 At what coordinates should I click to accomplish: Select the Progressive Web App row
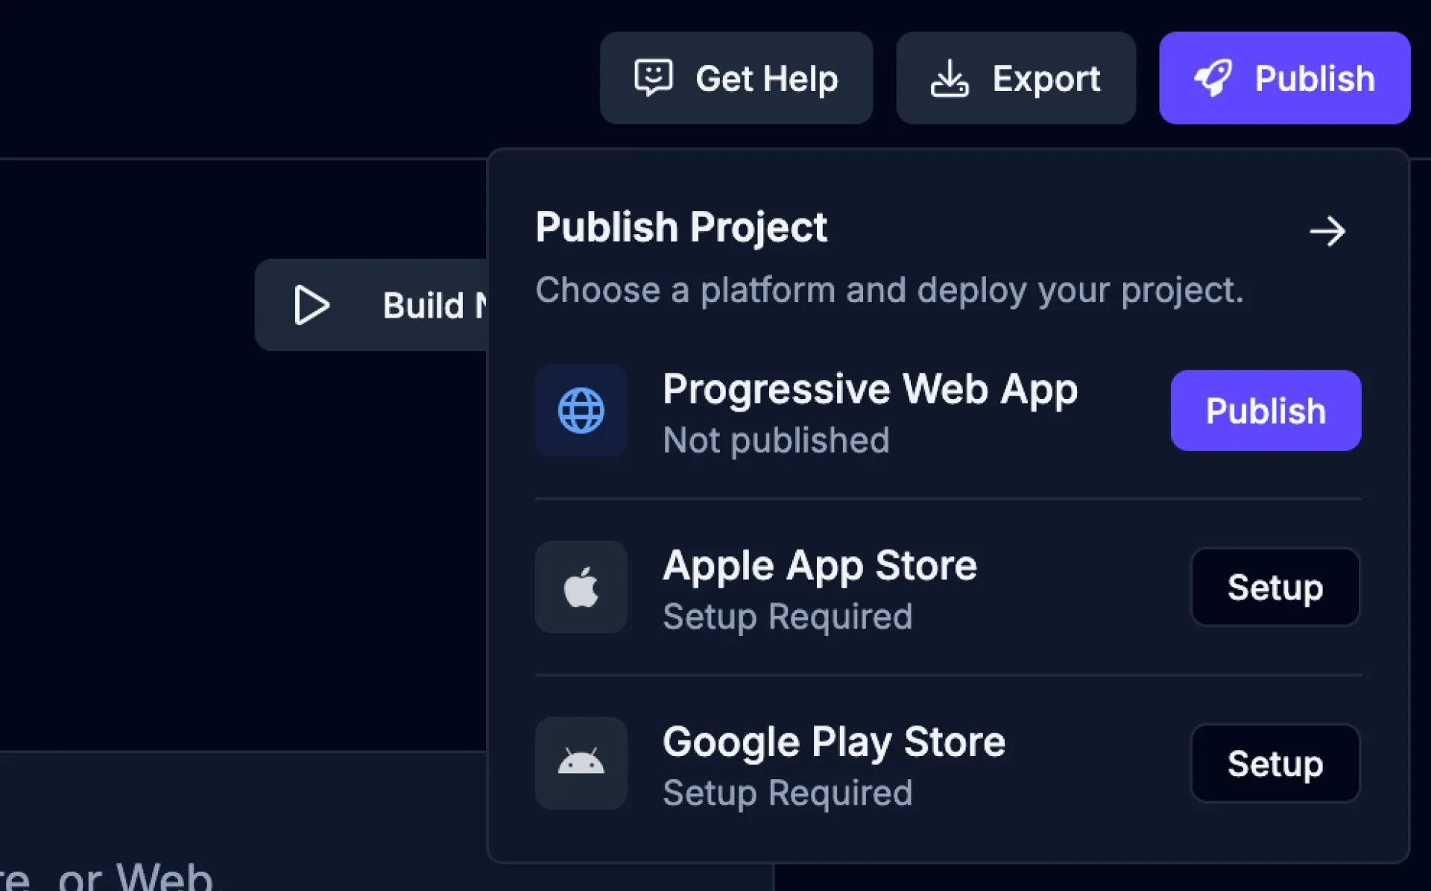pos(870,388)
